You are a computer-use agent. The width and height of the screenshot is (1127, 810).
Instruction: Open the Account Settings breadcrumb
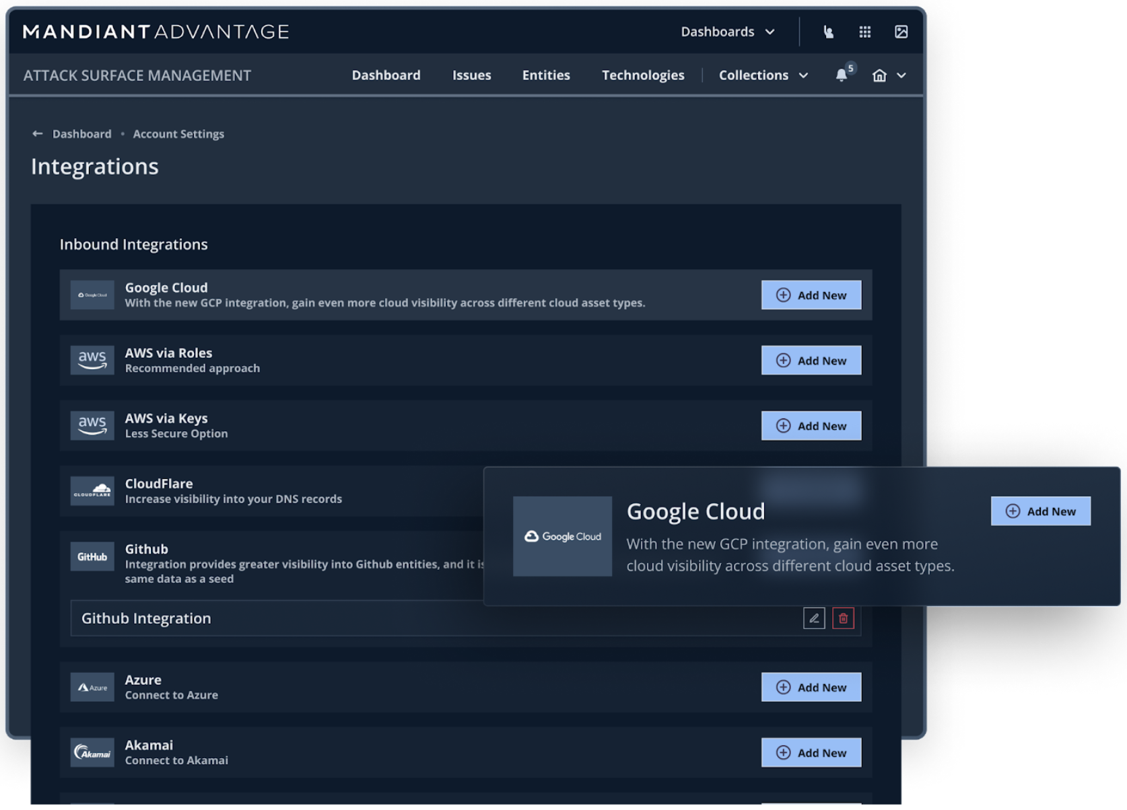(178, 134)
